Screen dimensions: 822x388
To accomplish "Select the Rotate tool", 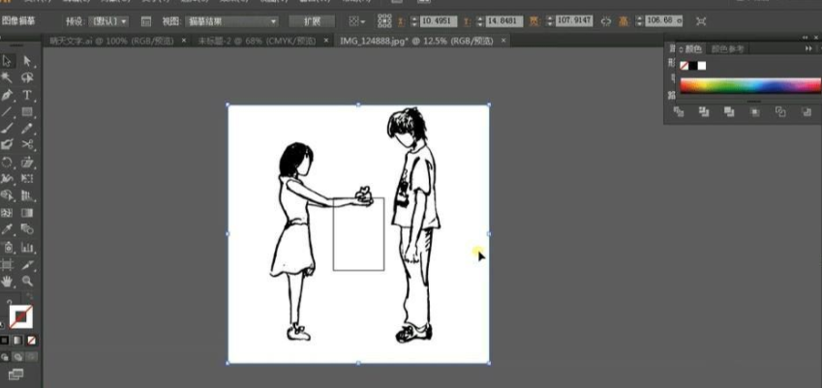I will (7, 162).
